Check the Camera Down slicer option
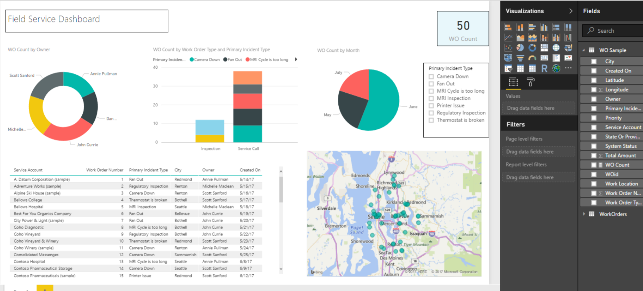 point(431,77)
